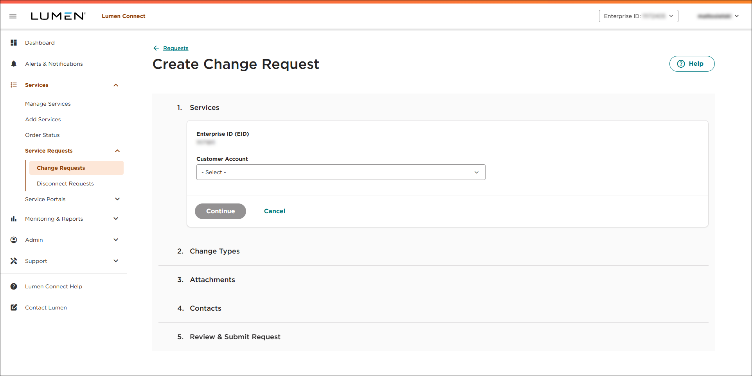Open the Customer Account select box
This screenshot has width=752, height=376.
coord(341,172)
